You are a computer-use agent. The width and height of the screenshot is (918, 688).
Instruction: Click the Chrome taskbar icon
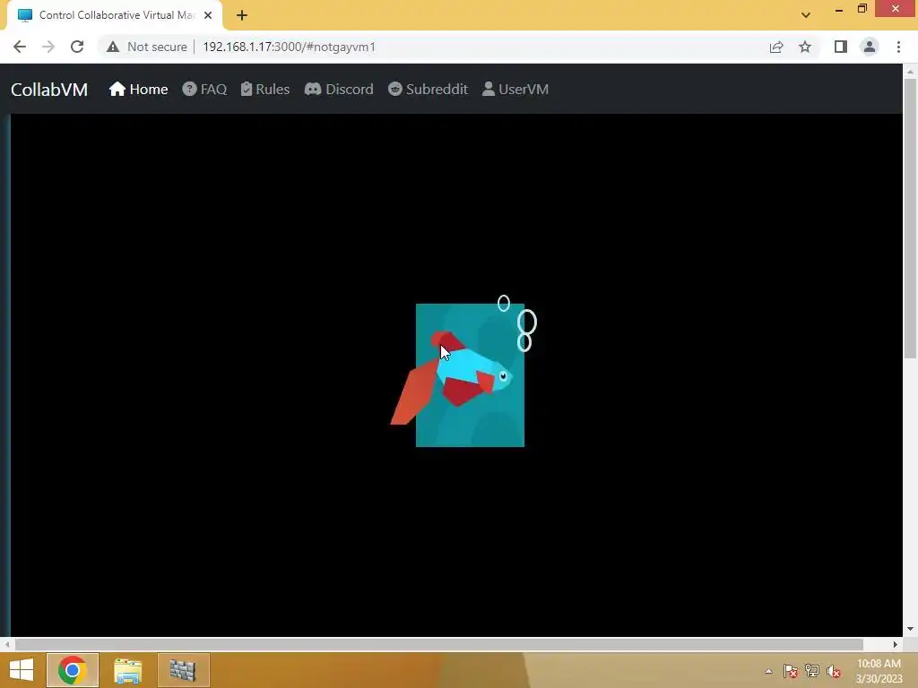click(73, 670)
